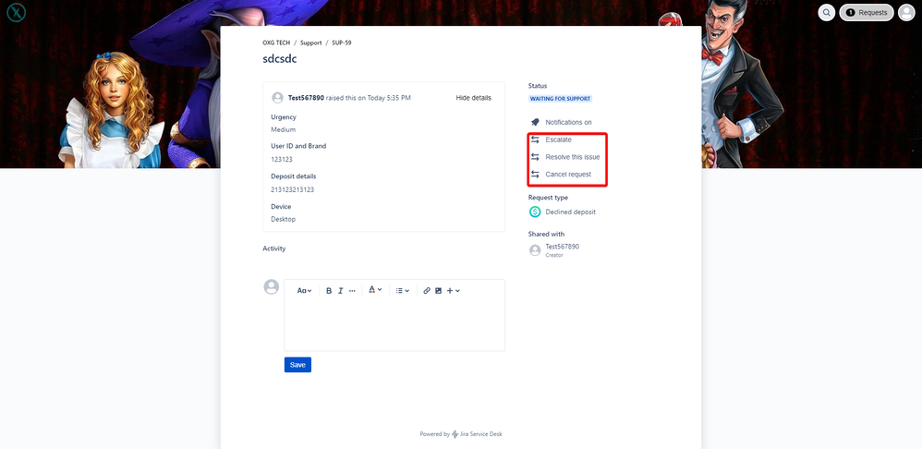This screenshot has height=449, width=922.
Task: Insert a link with the link icon
Action: point(428,290)
